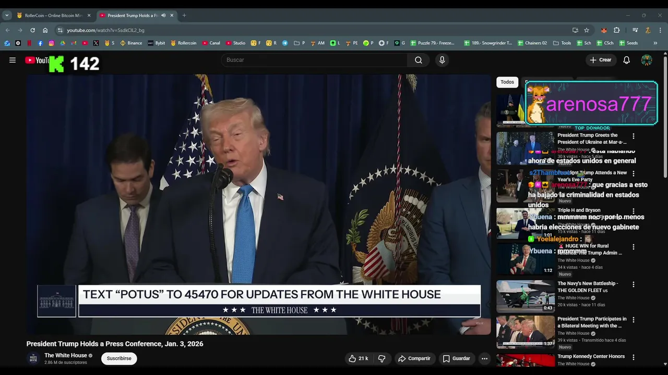The image size is (668, 375).
Task: Open the Netflix bookmark icon
Action: 29,43
